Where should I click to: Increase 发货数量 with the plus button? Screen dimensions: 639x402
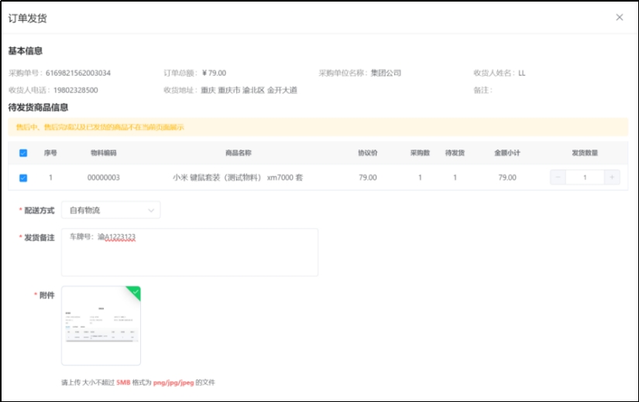coord(612,177)
